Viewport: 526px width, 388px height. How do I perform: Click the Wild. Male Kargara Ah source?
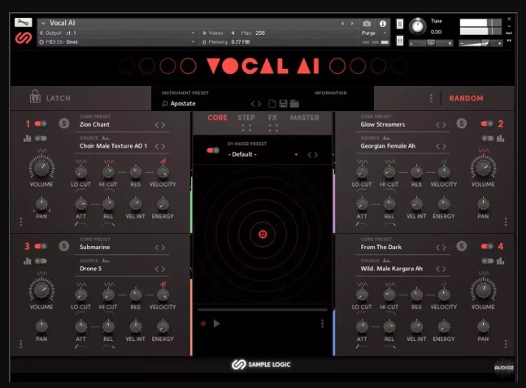pyautogui.click(x=392, y=269)
